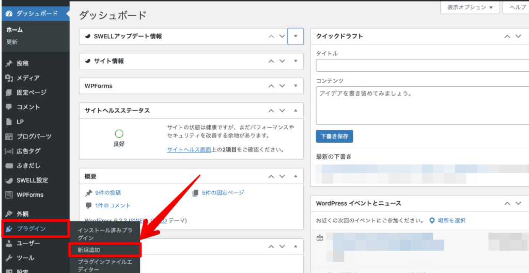Image resolution: width=529 pixels, height=273 pixels.
Task: Click the SWELL wave icon beside SWELL設定
Action: tap(9, 180)
